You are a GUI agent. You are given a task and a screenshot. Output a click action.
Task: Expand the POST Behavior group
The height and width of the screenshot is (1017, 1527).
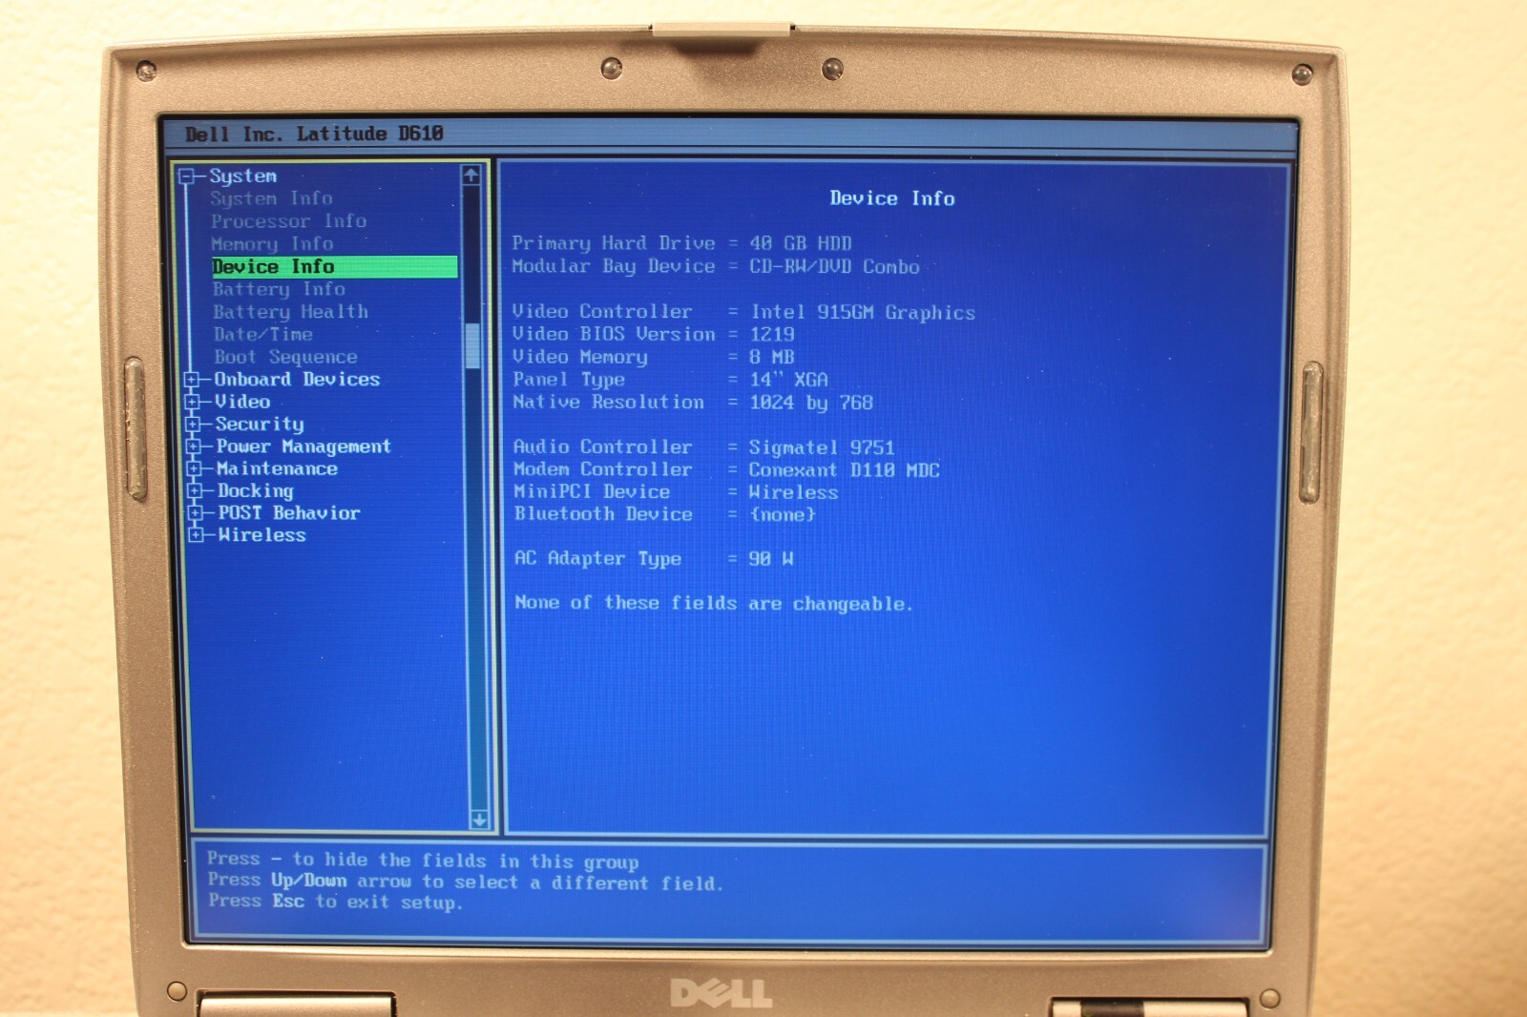click(x=195, y=513)
